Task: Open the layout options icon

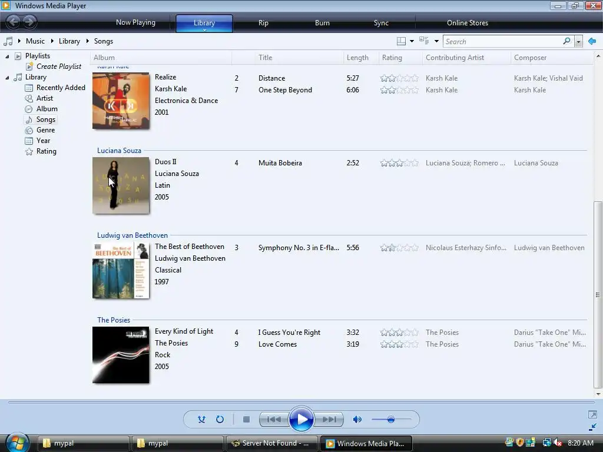Action: pyautogui.click(x=401, y=41)
